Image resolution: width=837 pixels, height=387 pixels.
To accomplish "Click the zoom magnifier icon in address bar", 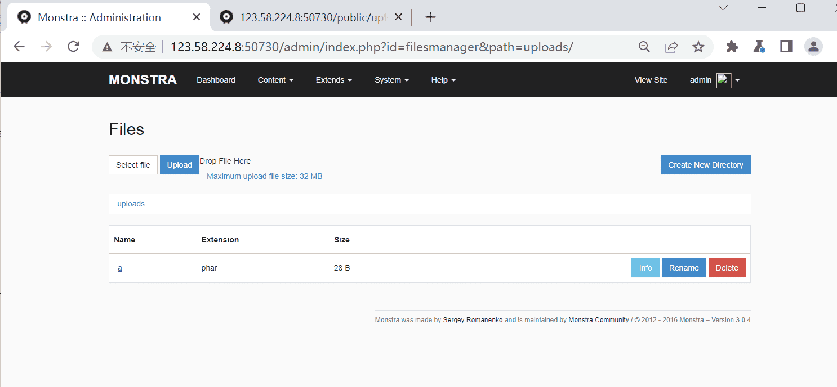I will [x=644, y=47].
